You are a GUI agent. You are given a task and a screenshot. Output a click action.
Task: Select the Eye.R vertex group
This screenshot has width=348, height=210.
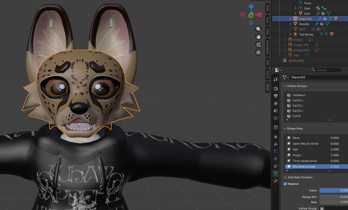316,116
